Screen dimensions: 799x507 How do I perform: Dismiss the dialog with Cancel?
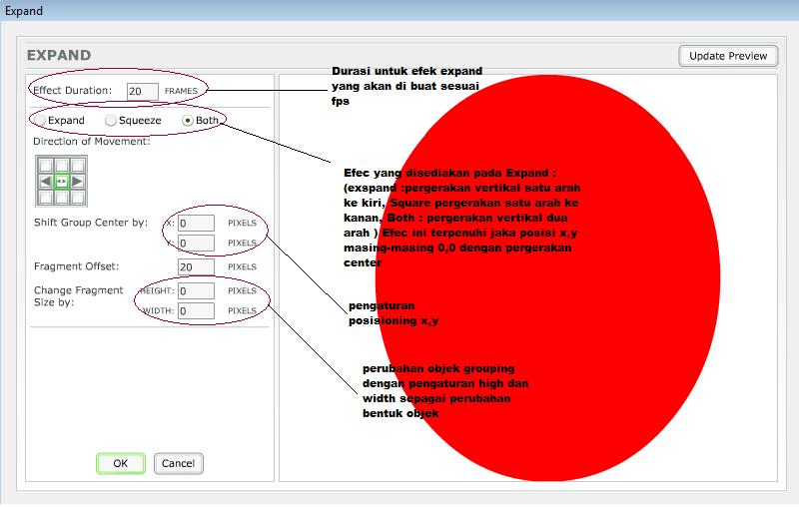pyautogui.click(x=179, y=463)
